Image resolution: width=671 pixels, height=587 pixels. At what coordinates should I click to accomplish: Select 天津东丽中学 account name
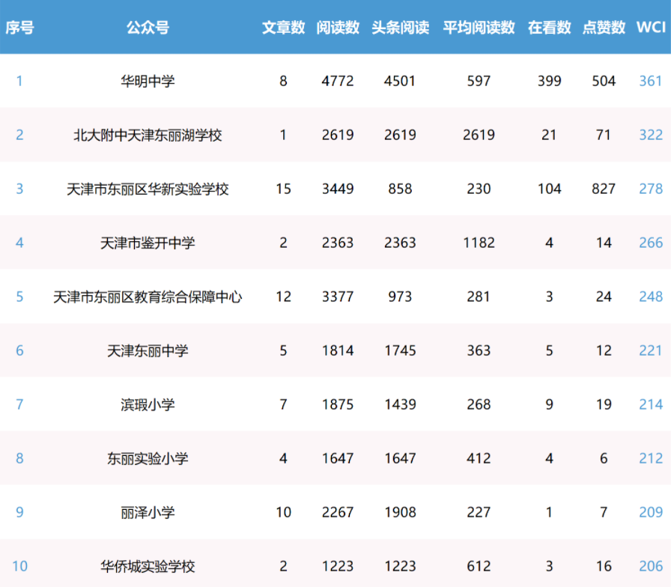(148, 350)
